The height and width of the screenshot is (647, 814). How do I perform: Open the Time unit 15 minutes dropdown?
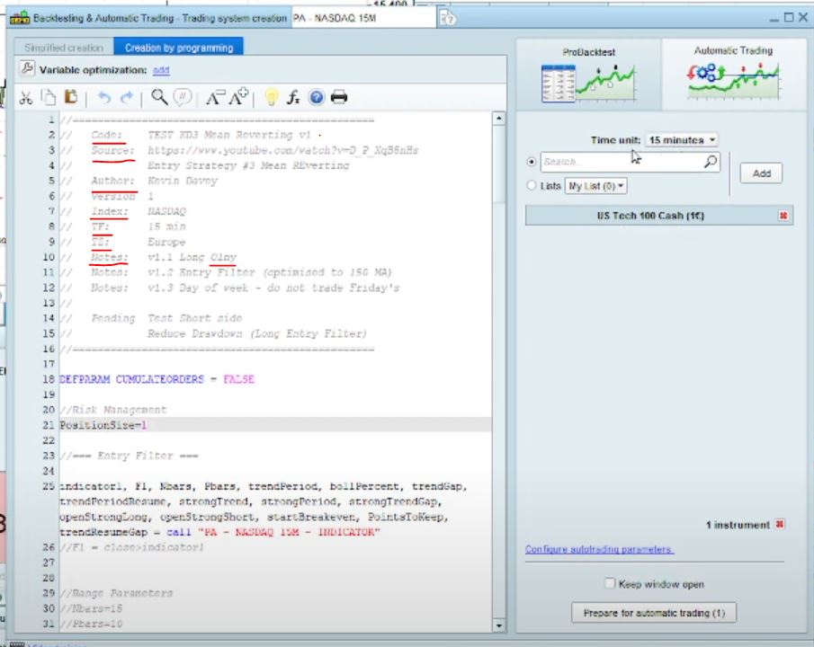(682, 140)
